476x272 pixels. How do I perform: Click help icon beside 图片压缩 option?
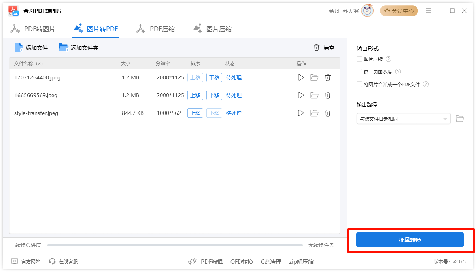(x=389, y=59)
